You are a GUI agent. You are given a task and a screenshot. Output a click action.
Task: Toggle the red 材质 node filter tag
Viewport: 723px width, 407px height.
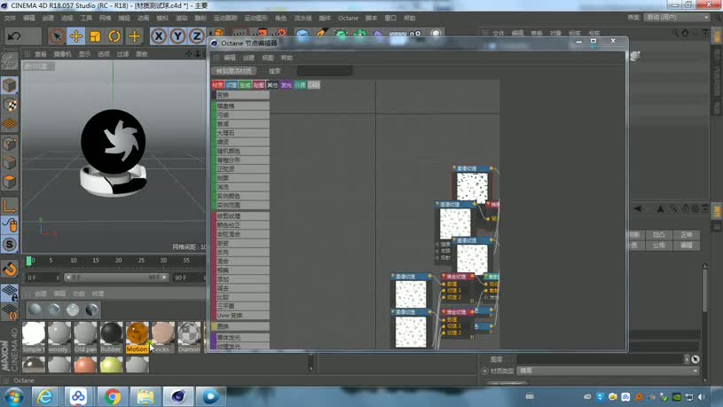click(218, 85)
